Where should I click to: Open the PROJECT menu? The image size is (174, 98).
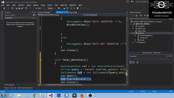(21, 5)
